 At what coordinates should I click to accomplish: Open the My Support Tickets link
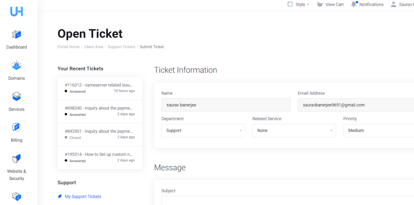coord(83,197)
